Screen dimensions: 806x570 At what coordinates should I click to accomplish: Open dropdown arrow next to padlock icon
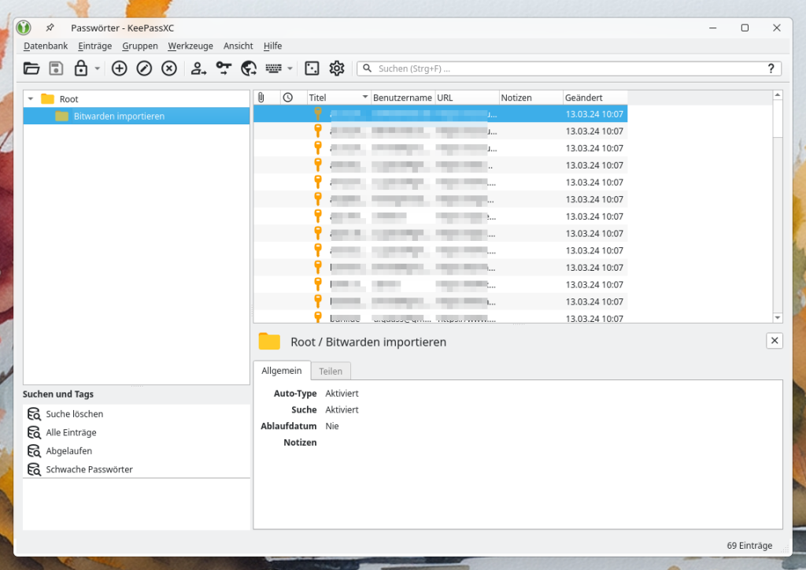click(97, 68)
